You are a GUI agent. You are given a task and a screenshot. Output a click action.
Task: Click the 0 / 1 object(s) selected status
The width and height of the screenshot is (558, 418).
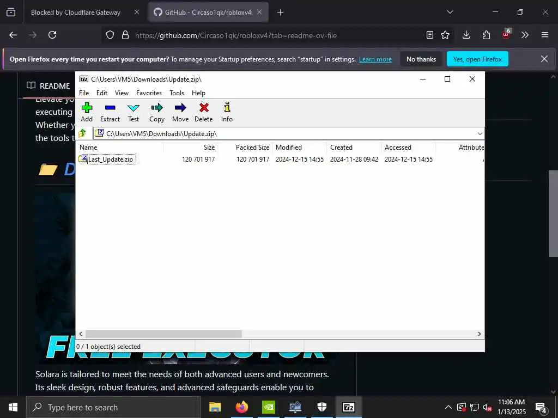point(108,347)
